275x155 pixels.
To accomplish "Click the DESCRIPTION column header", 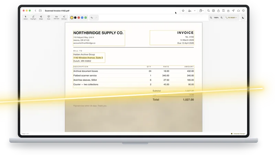I will pyautogui.click(x=81, y=67).
